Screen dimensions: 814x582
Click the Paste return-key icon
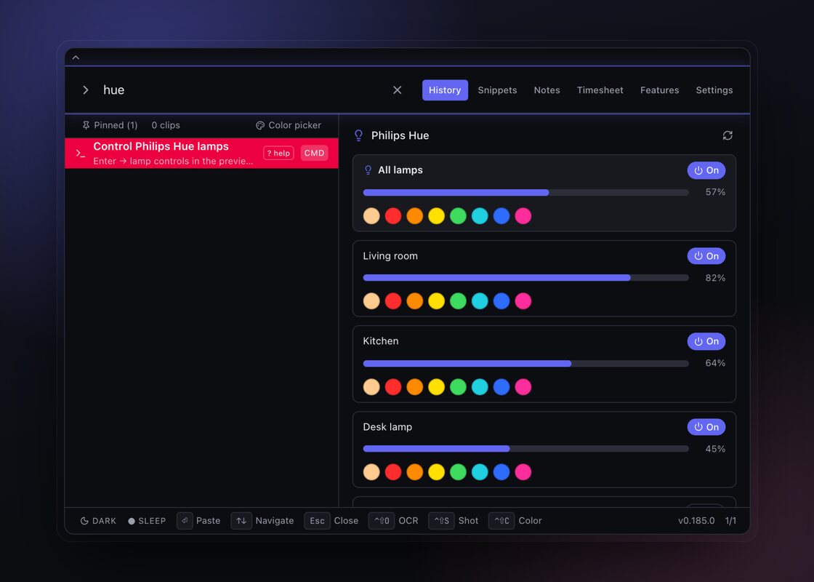[185, 521]
